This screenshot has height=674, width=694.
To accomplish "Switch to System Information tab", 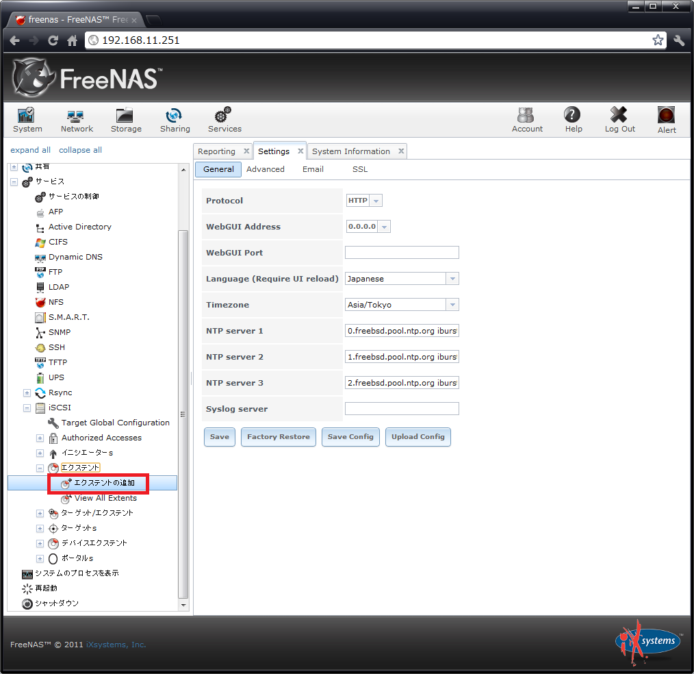I will 351,151.
